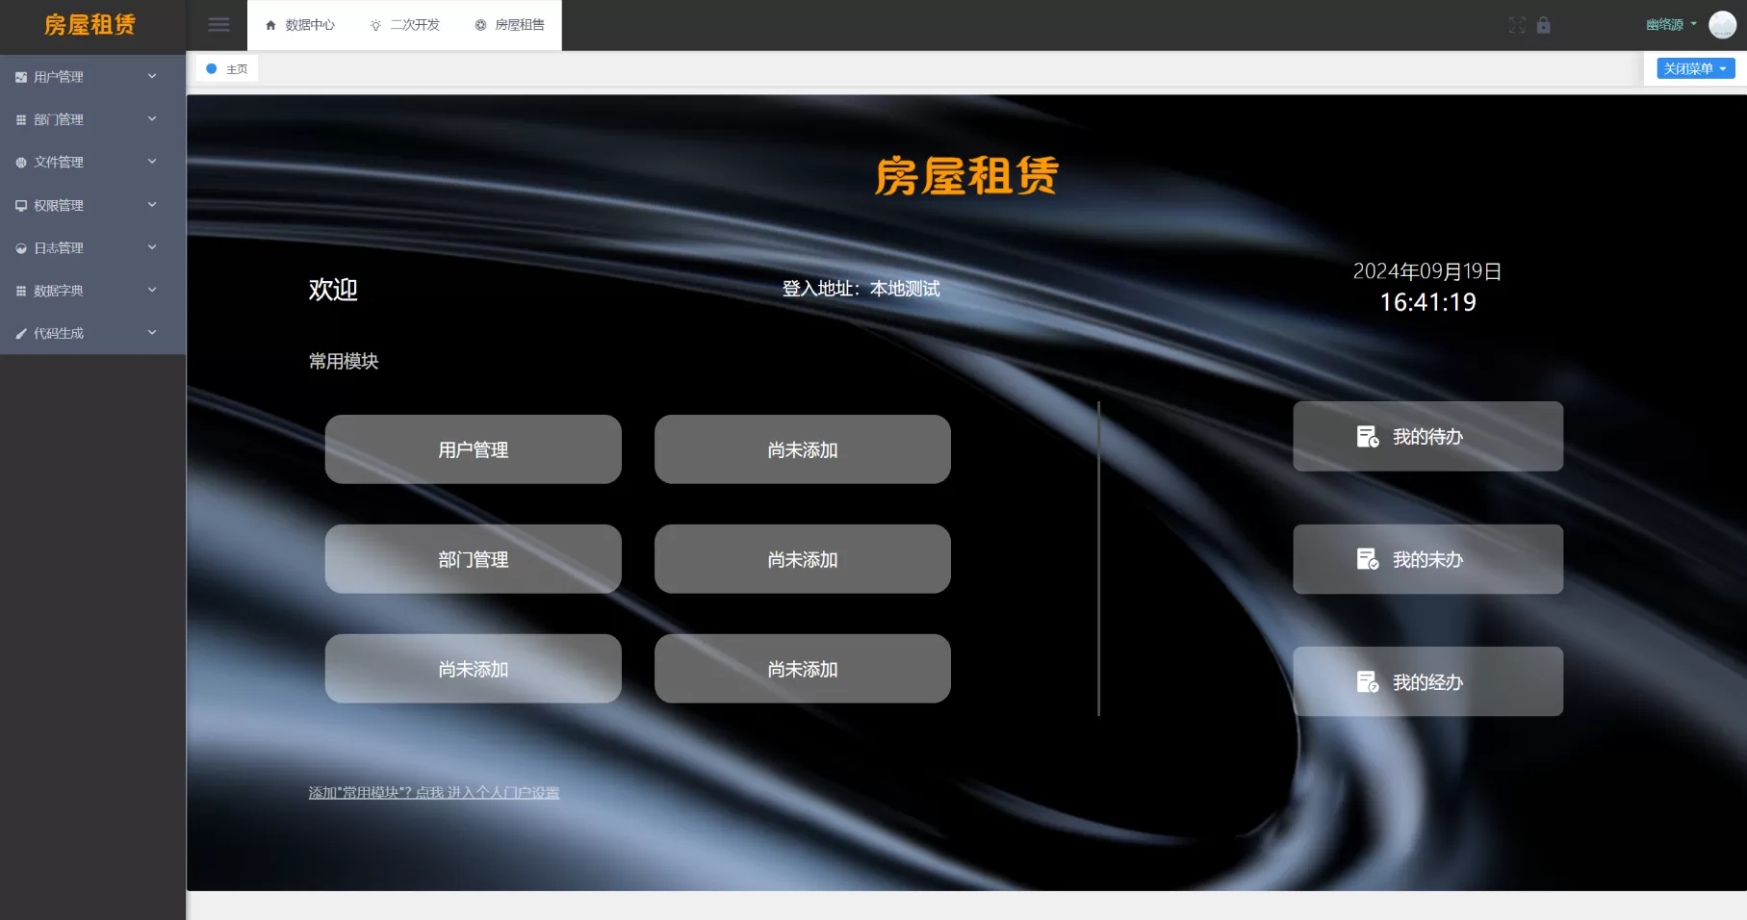Click the 日志管理 sidebar icon
The image size is (1747, 920).
coord(20,247)
